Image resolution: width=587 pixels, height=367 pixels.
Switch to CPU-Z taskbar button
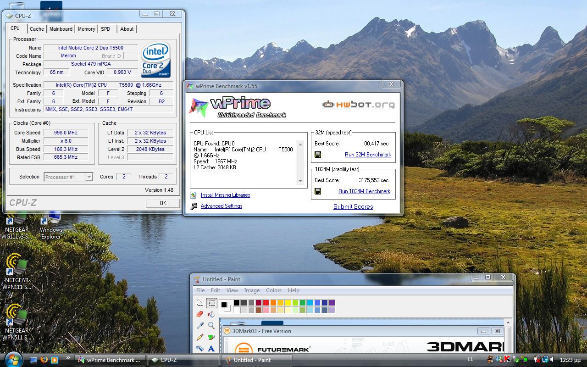183,360
